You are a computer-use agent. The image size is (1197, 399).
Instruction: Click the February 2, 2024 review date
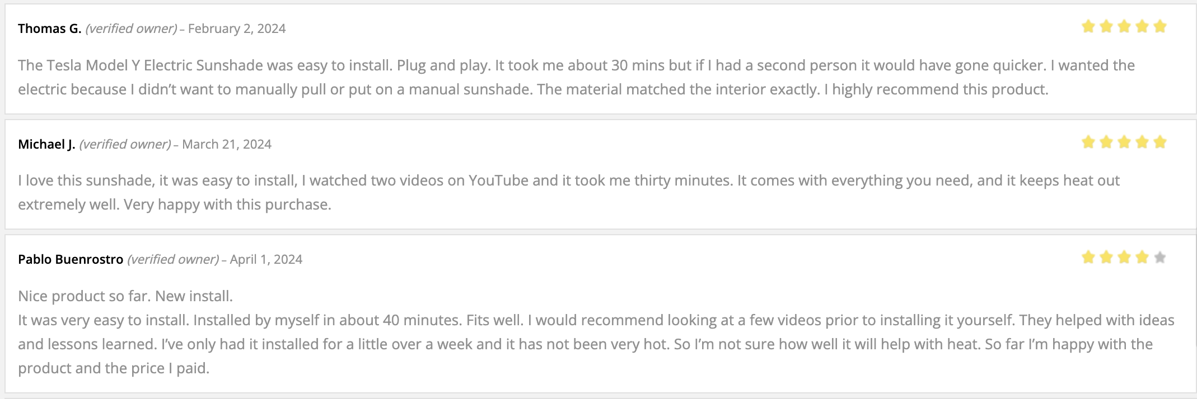click(237, 28)
